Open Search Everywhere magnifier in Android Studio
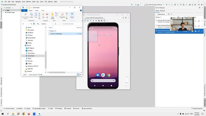Viewport: 206px width, 116px height. coord(199,5)
